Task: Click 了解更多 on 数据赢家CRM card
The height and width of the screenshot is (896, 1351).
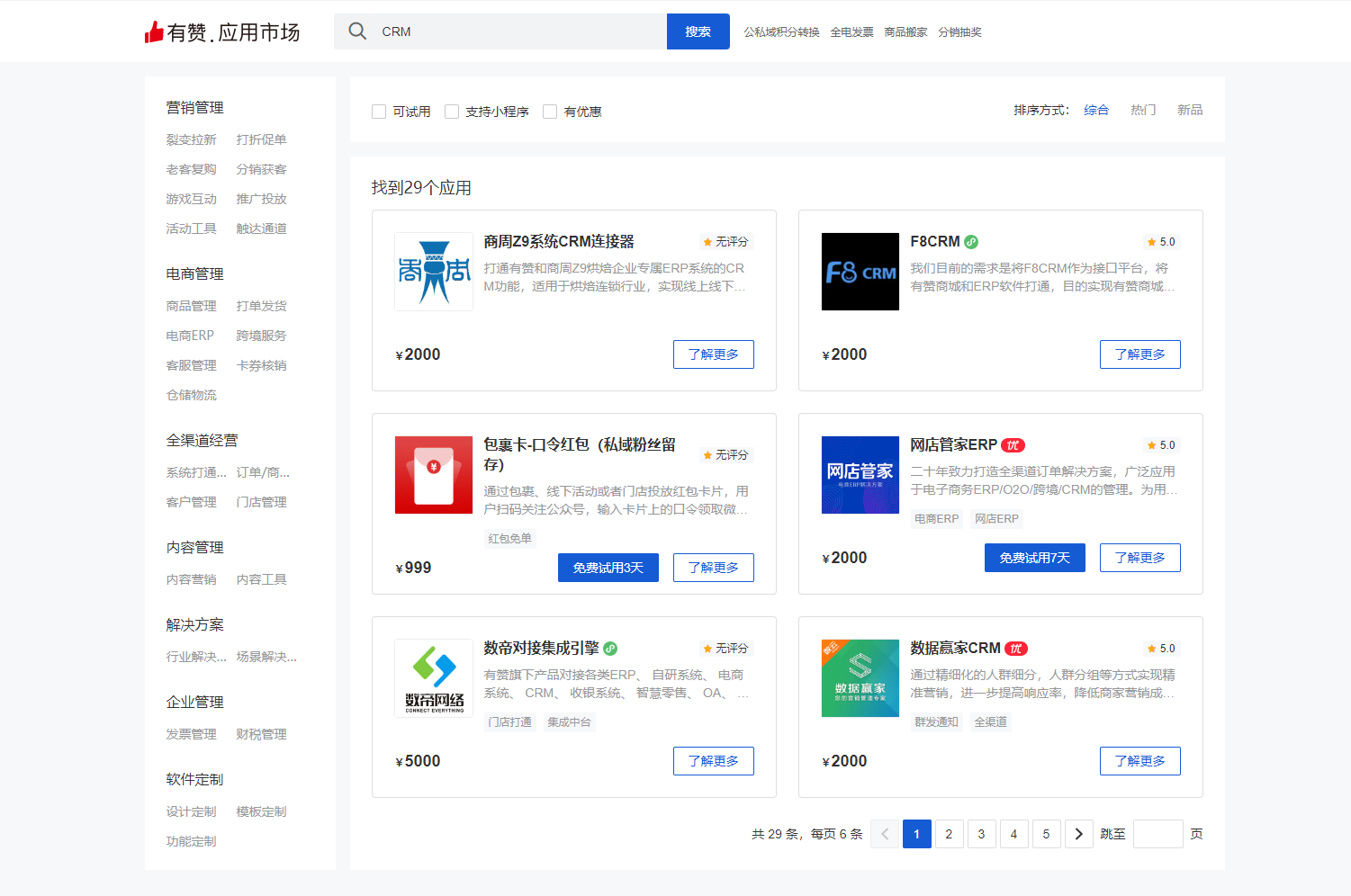Action: coord(1140,761)
